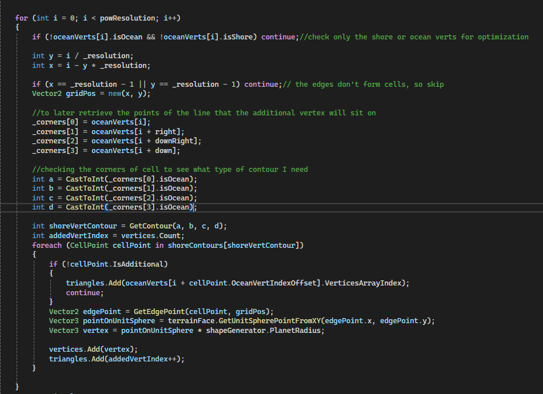Screen dimensions: 543x394
Task: Click 'GetEdgePoint' method call
Action: (x=159, y=311)
